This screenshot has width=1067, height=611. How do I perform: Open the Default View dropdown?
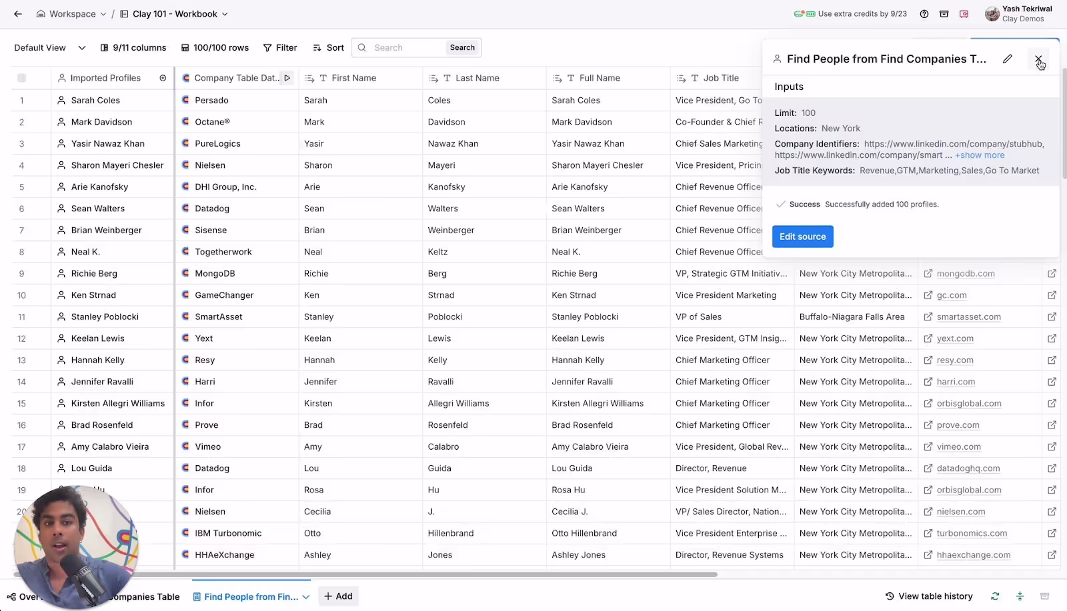(50, 48)
